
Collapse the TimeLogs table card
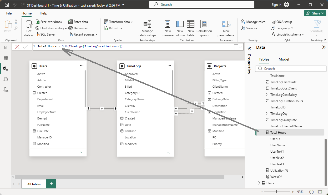[168, 152]
